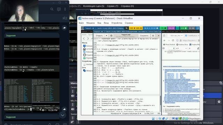
Task: Click the Открыть button in text editor
Action: [99, 35]
